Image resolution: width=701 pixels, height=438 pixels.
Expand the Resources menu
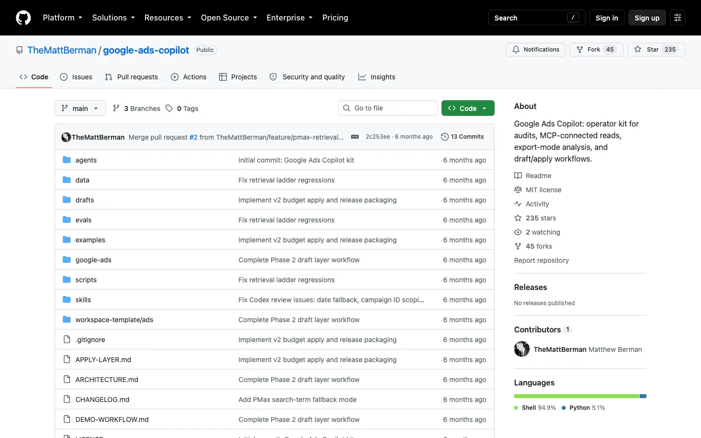point(167,18)
